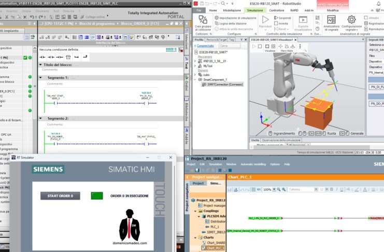Screen dimensions: 384x252
Task: Open Impostazione di simulazione in RobotStudio
Action: [x=235, y=18]
